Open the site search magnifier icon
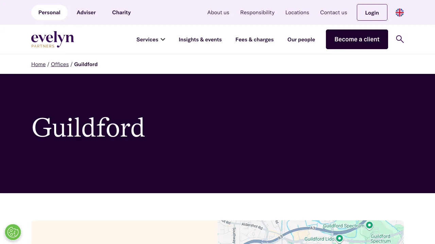The width and height of the screenshot is (435, 244). (400, 39)
